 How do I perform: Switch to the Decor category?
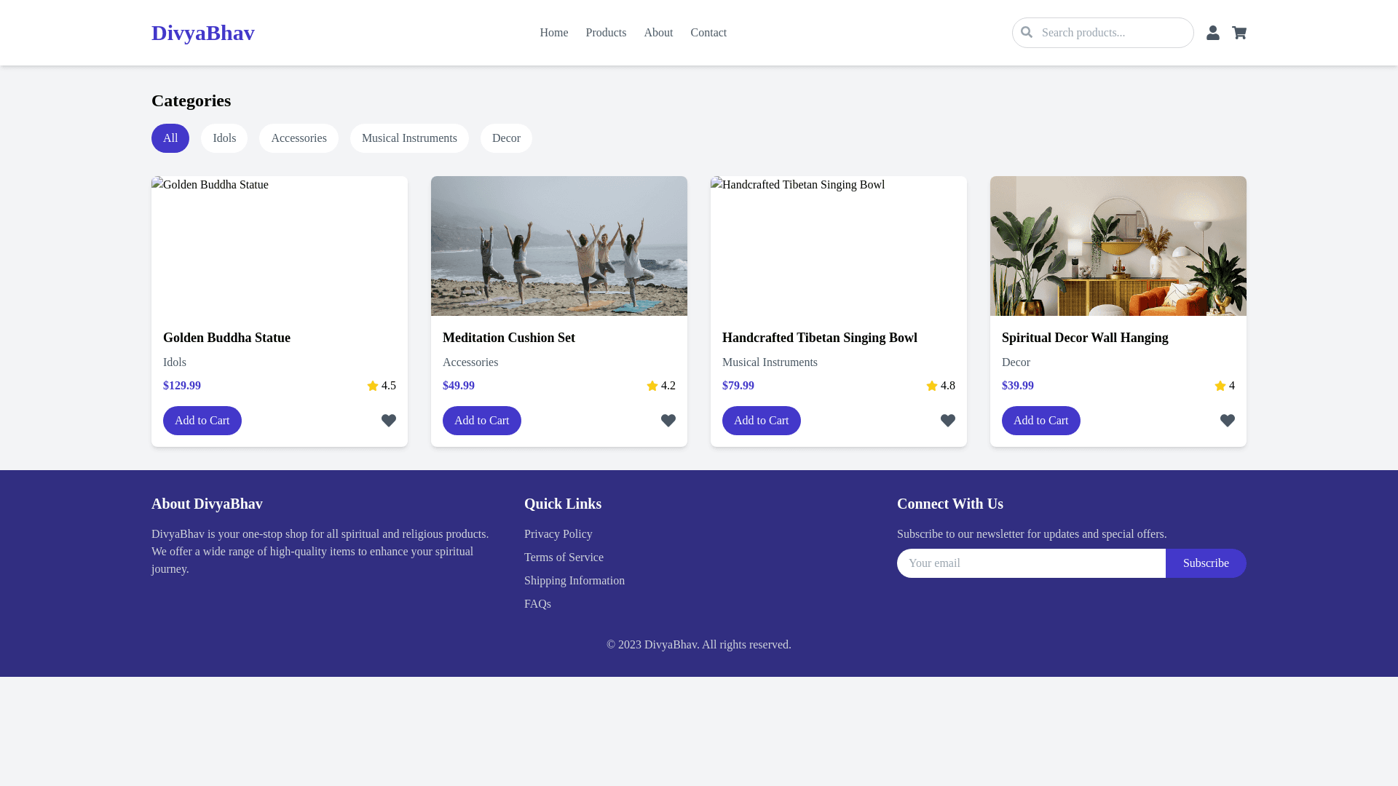coord(506,138)
